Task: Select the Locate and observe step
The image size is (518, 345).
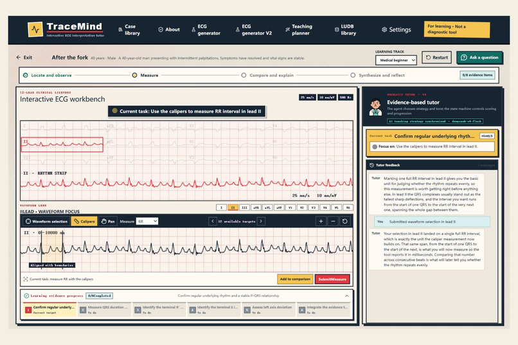Action: pyautogui.click(x=48, y=75)
